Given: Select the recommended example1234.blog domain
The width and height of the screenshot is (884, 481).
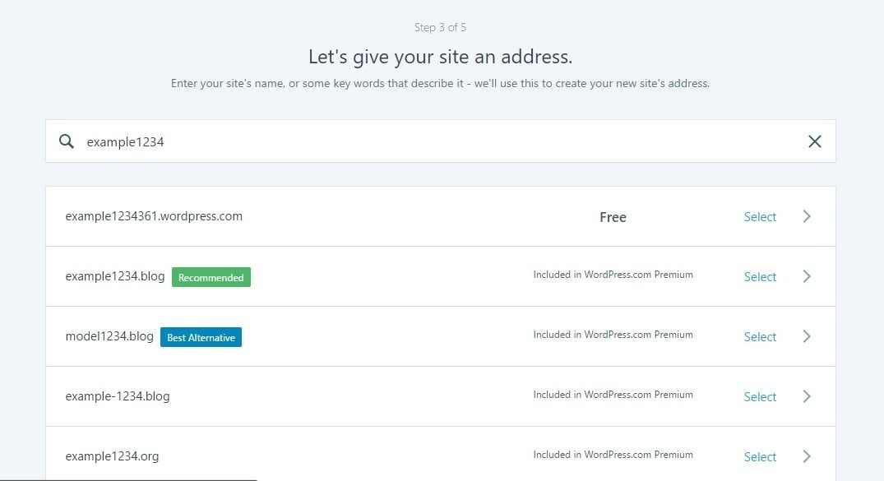Looking at the screenshot, I should coord(759,276).
